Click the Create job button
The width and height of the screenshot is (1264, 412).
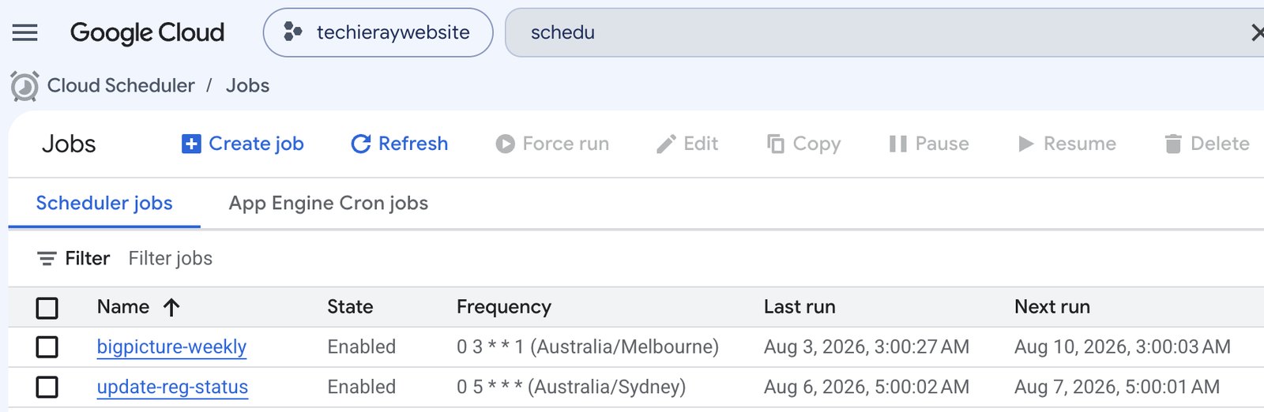pos(243,144)
